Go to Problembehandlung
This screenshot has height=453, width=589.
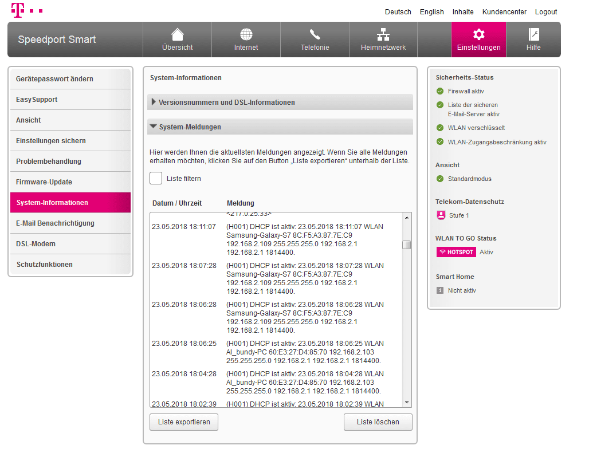[70, 161]
